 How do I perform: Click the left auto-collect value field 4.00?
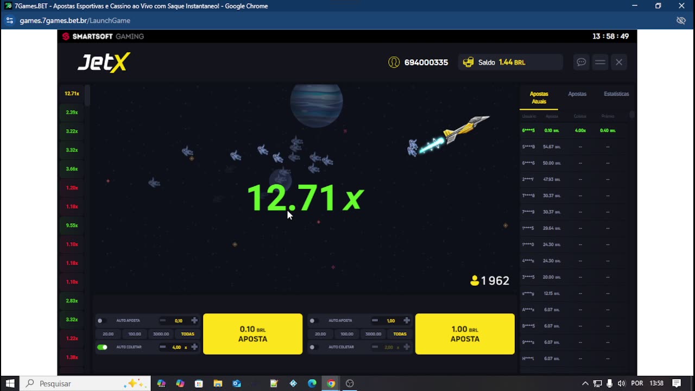coord(177,347)
